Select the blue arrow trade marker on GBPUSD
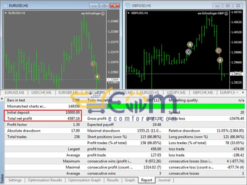Image resolution: width=247 pixels, height=185 pixels. click(188, 52)
